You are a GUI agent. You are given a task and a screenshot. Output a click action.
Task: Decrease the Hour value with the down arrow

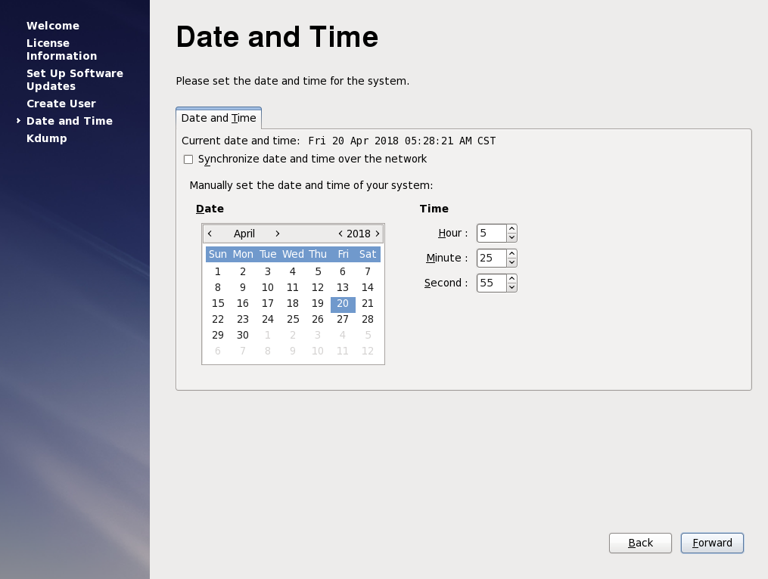tap(511, 237)
